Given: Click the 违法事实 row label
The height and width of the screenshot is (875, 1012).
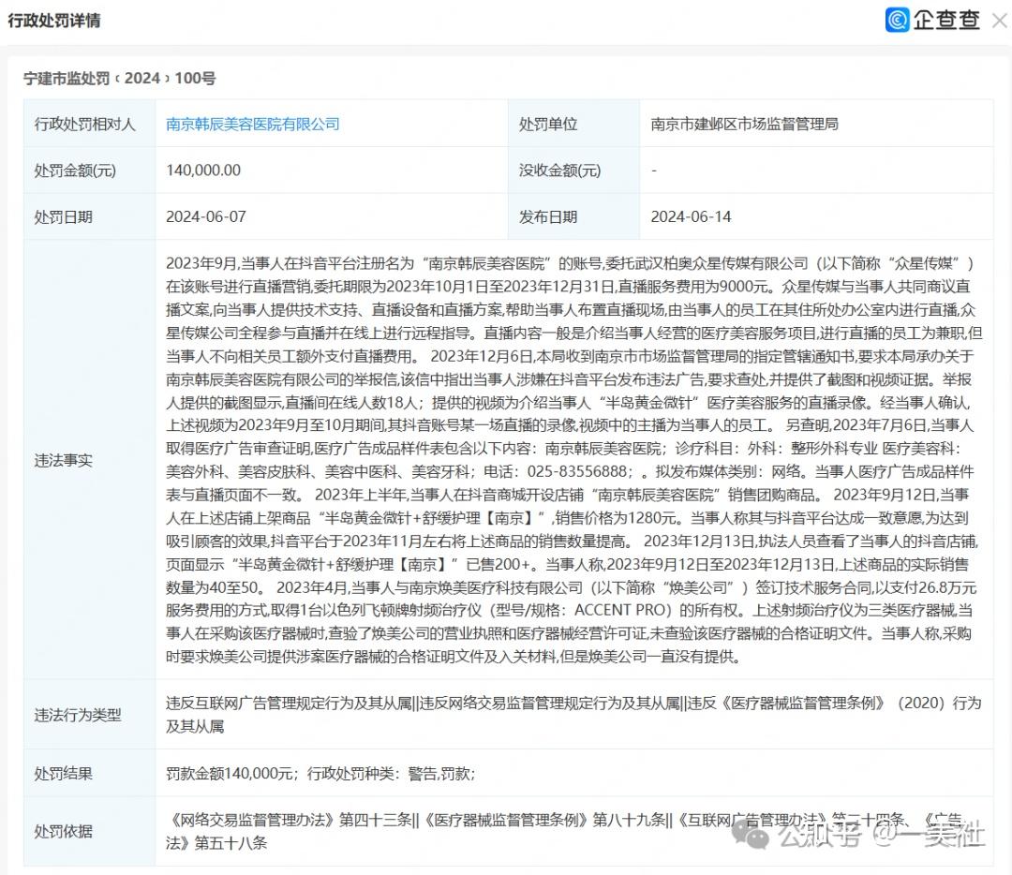Looking at the screenshot, I should [64, 460].
